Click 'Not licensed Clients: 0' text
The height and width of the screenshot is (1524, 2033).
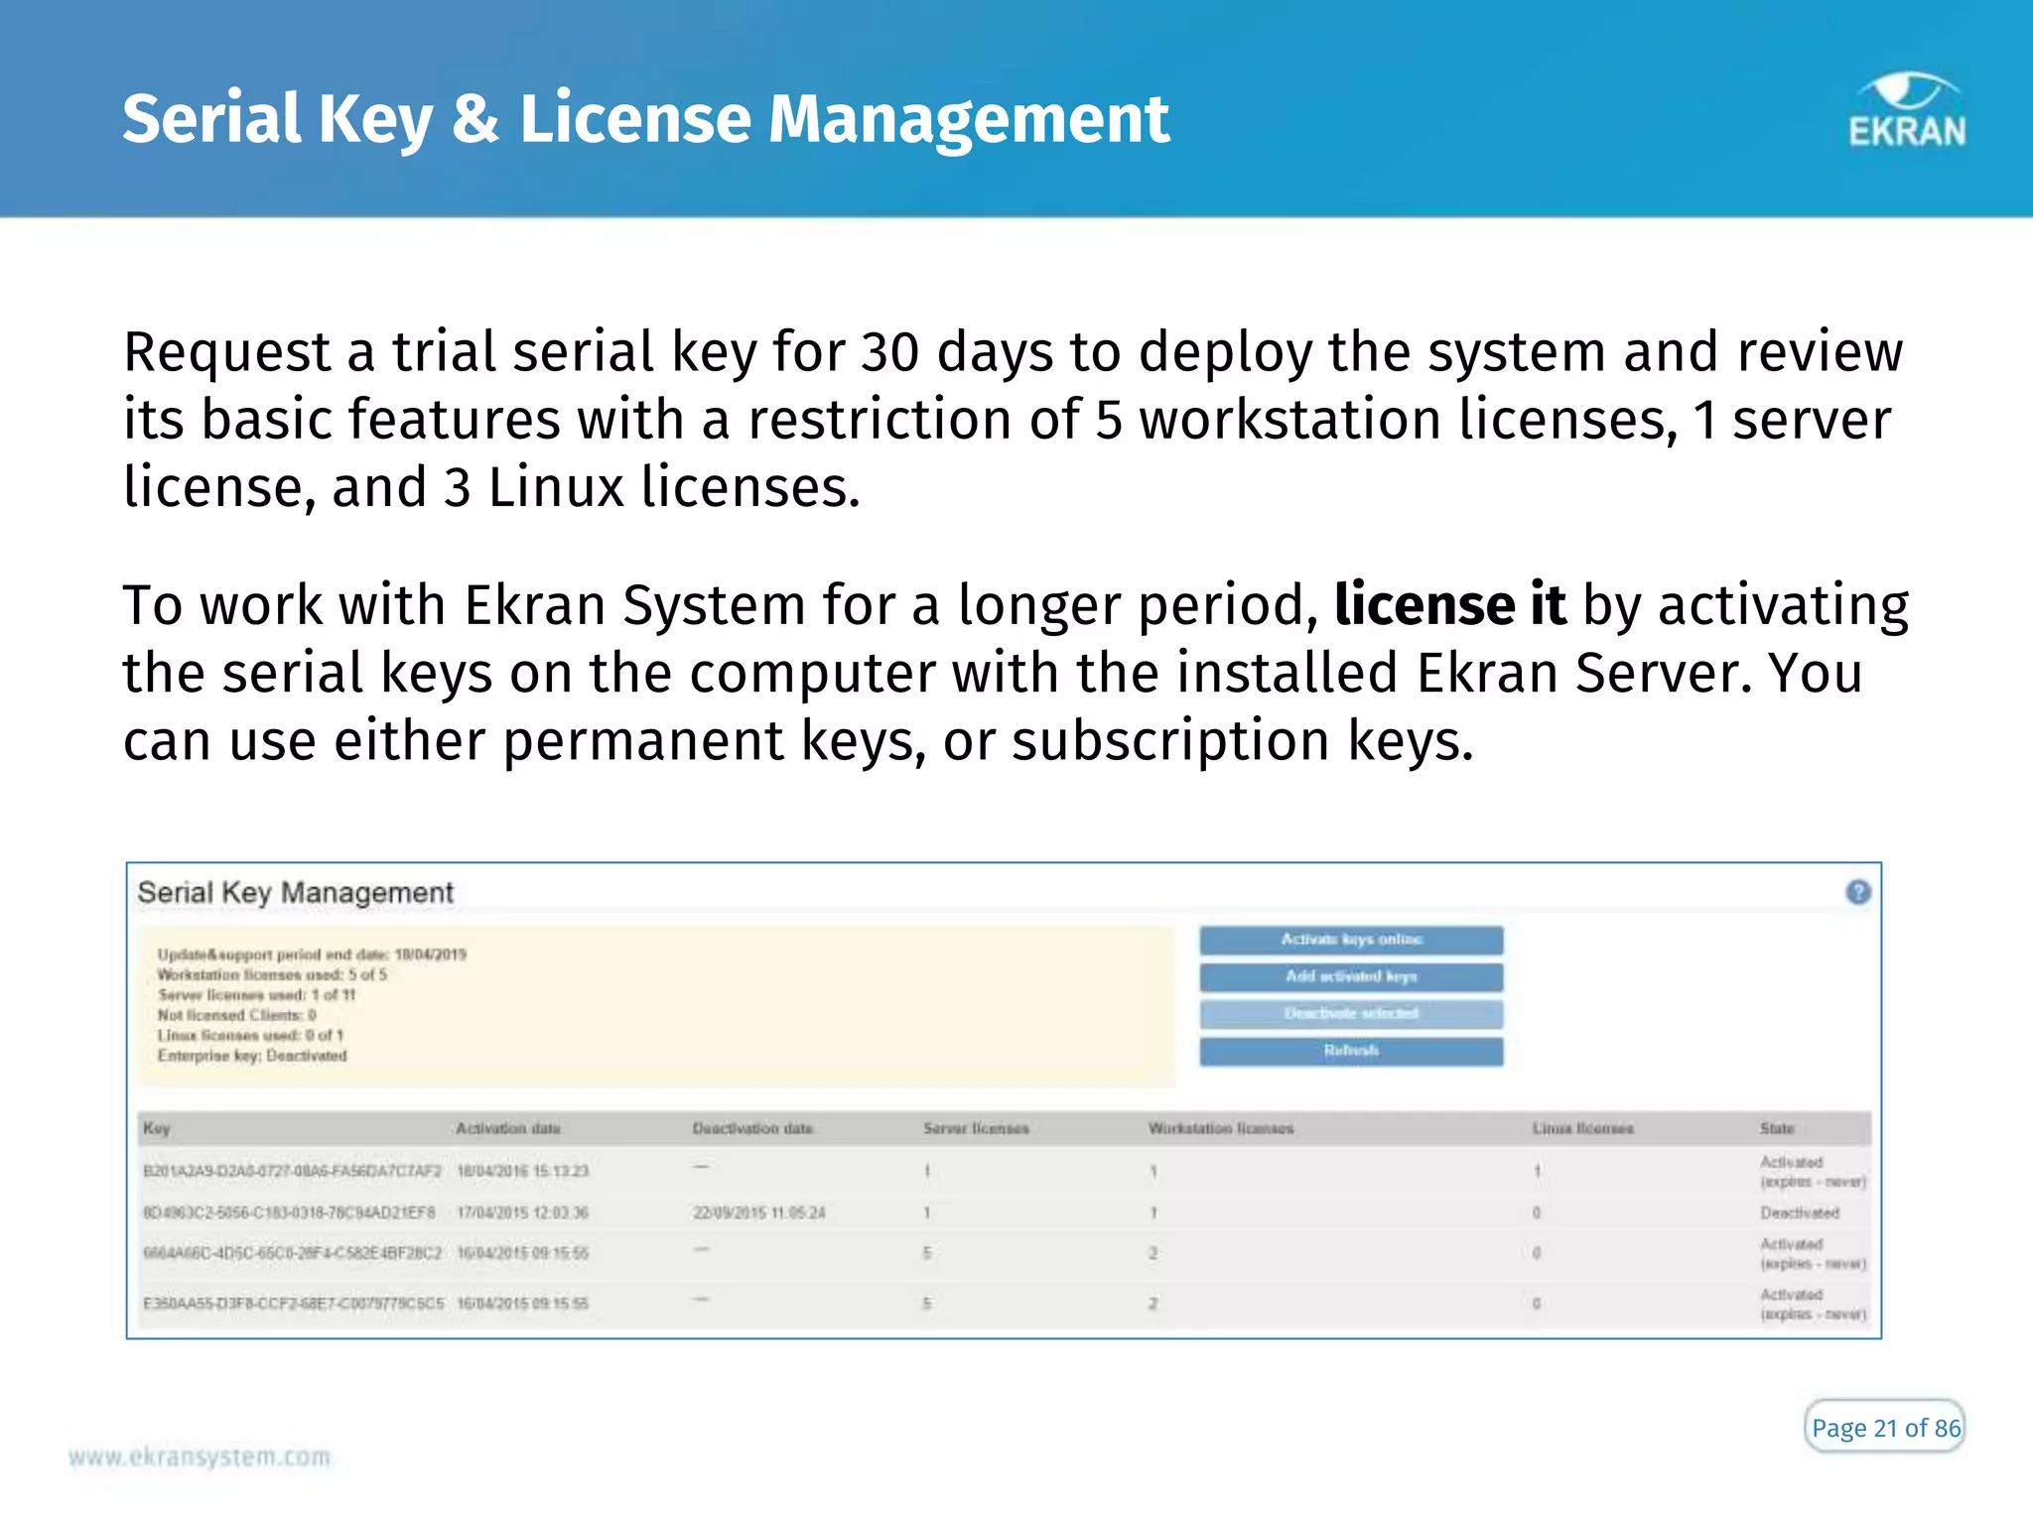pos(236,1015)
